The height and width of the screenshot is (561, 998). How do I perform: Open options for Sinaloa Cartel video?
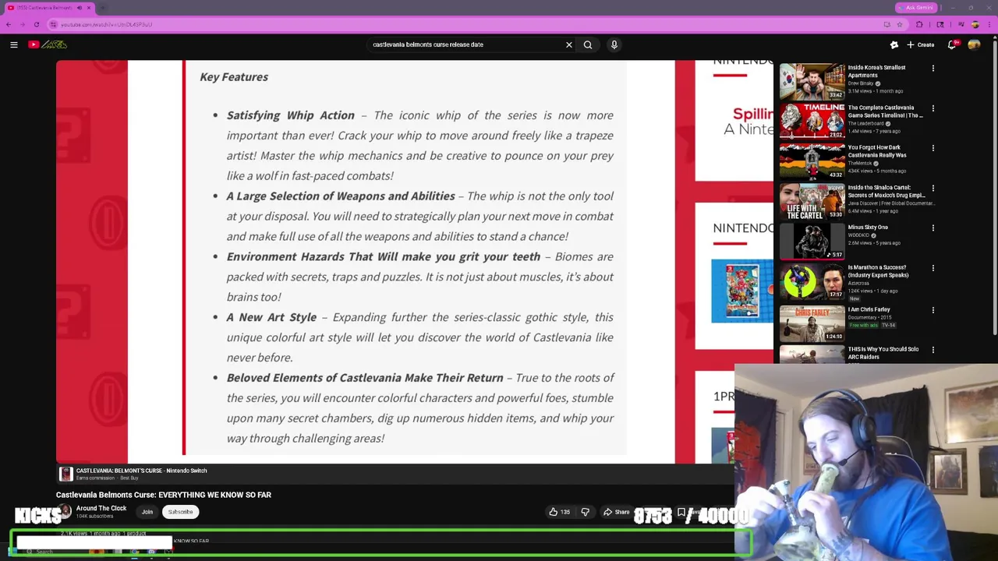933,189
